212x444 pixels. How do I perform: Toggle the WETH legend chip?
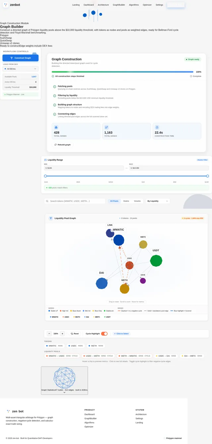pyautogui.click(x=77, y=317)
